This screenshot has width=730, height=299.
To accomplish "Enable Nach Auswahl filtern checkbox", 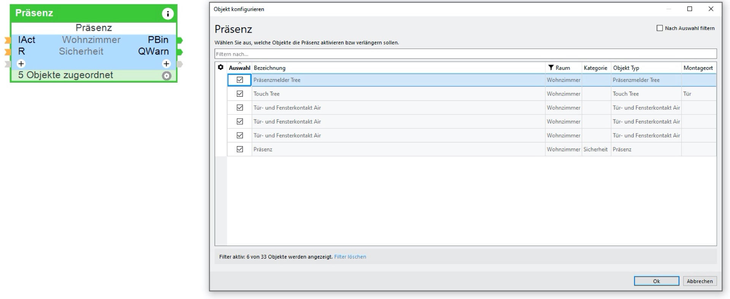I will click(x=660, y=28).
